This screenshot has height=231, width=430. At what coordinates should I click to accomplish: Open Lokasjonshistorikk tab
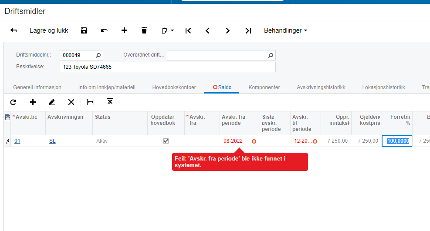click(383, 87)
